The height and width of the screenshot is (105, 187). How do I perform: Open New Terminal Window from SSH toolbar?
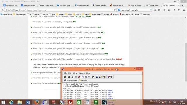[x=97, y=77]
